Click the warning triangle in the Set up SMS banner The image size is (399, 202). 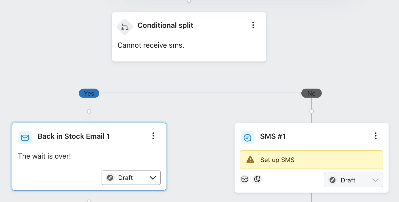[x=250, y=159]
